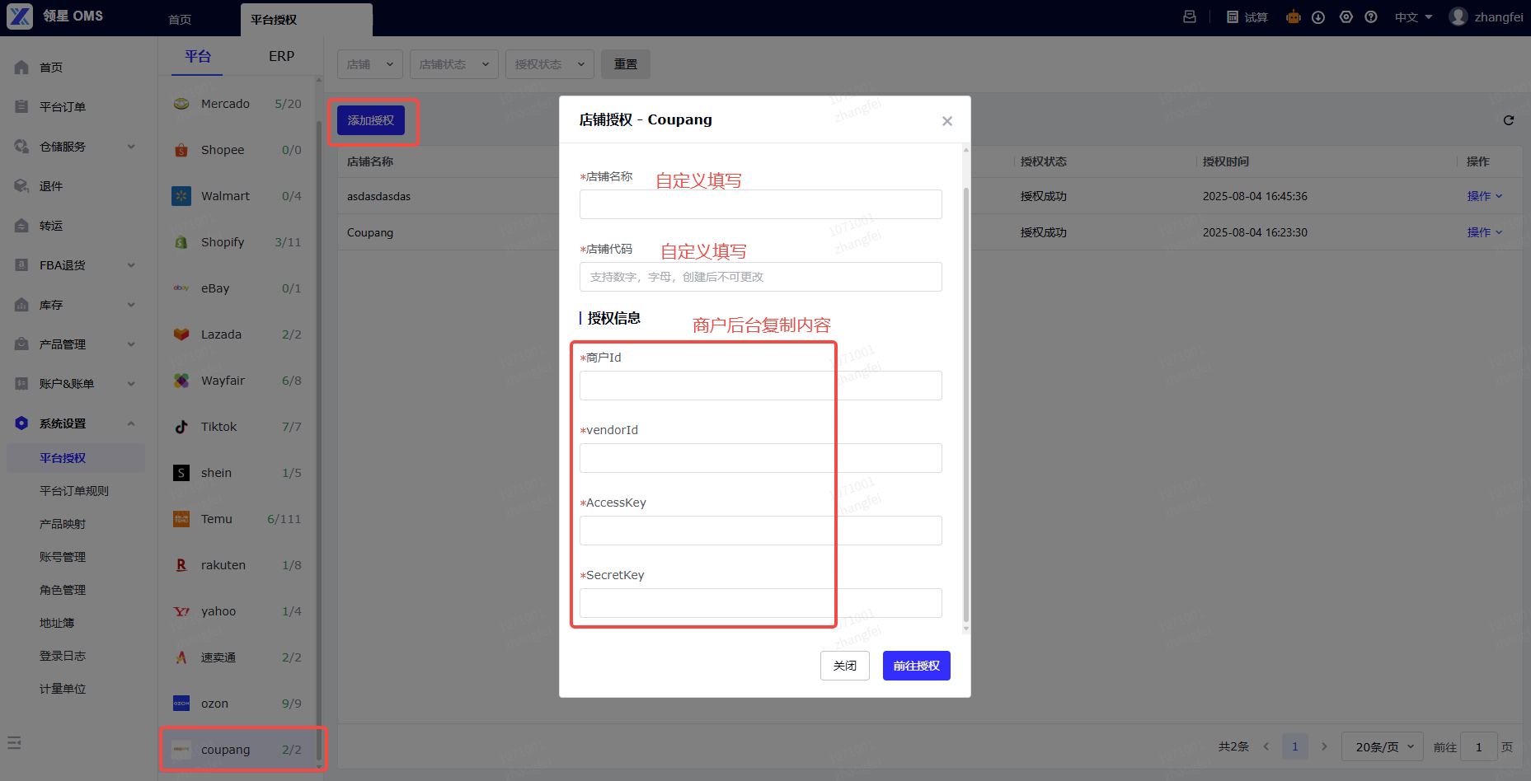Switch to the 首页 top tab
Image resolution: width=1531 pixels, height=781 pixels.
tap(180, 20)
